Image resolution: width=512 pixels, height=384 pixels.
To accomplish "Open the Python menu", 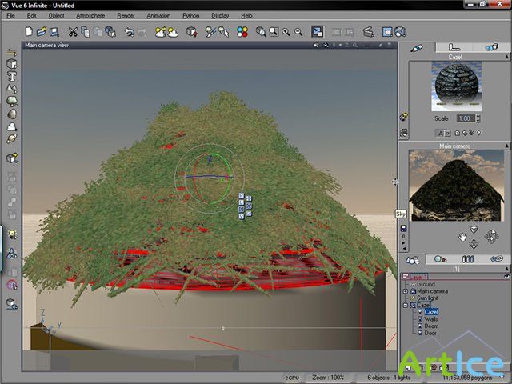I will point(191,15).
